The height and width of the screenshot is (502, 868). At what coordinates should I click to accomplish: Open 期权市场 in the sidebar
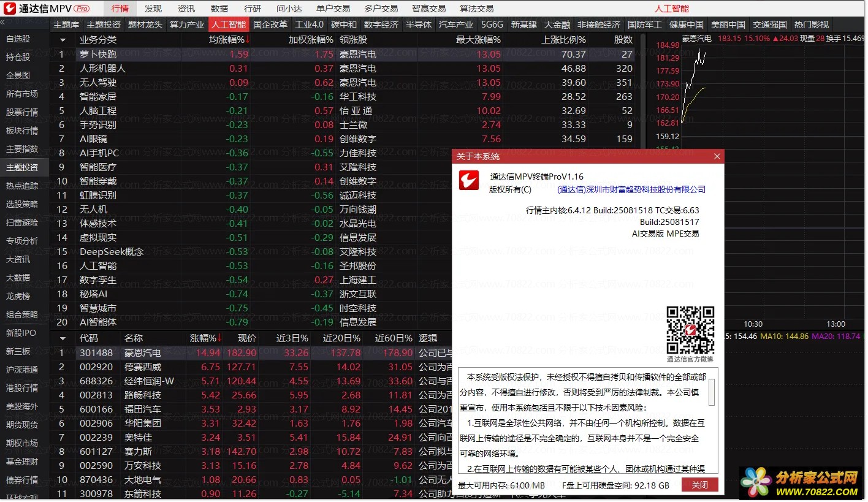pos(23,443)
